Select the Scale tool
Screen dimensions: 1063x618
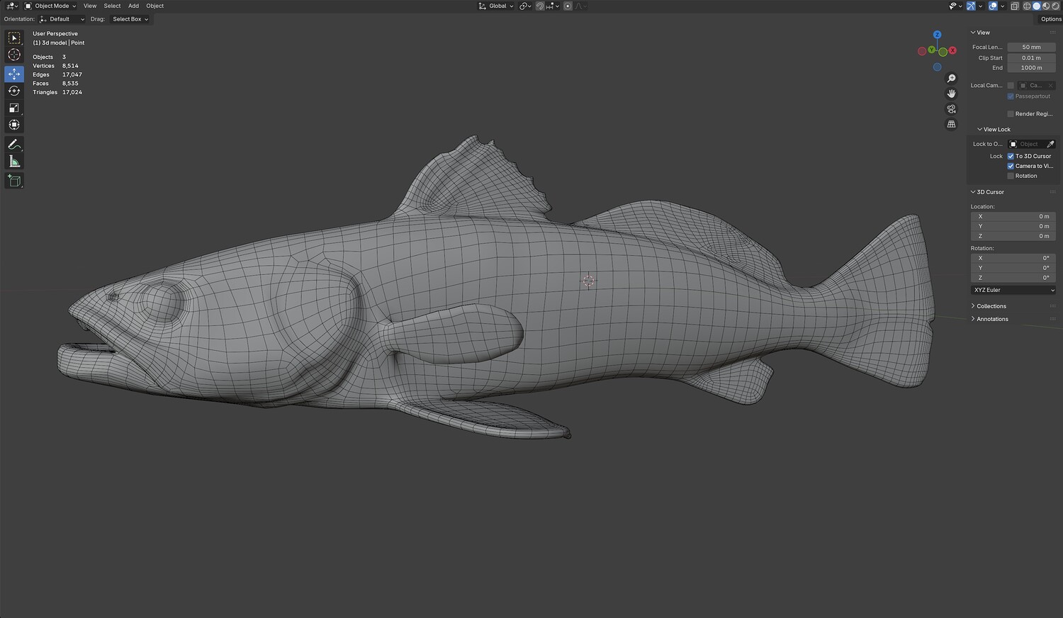pos(14,108)
